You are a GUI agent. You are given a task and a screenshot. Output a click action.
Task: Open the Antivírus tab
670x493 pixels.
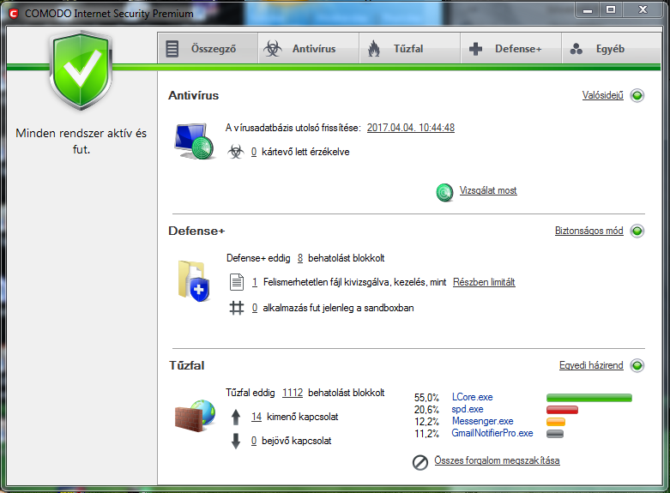pyautogui.click(x=309, y=49)
